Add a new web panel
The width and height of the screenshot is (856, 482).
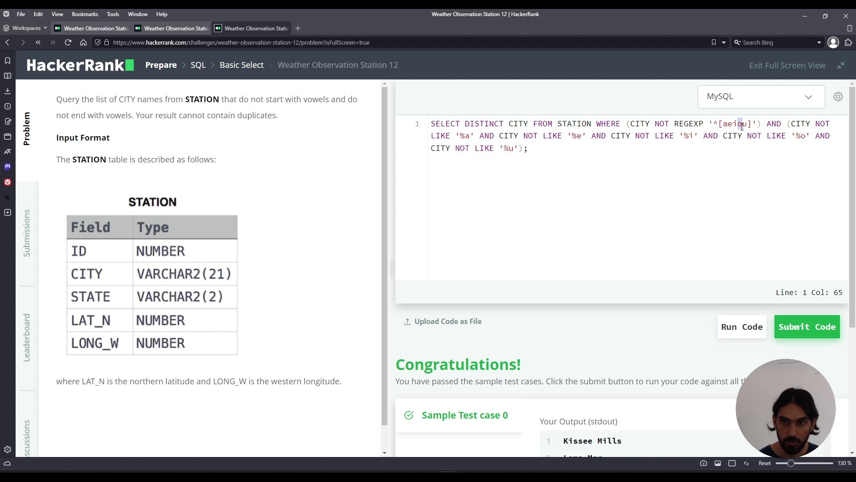point(7,213)
